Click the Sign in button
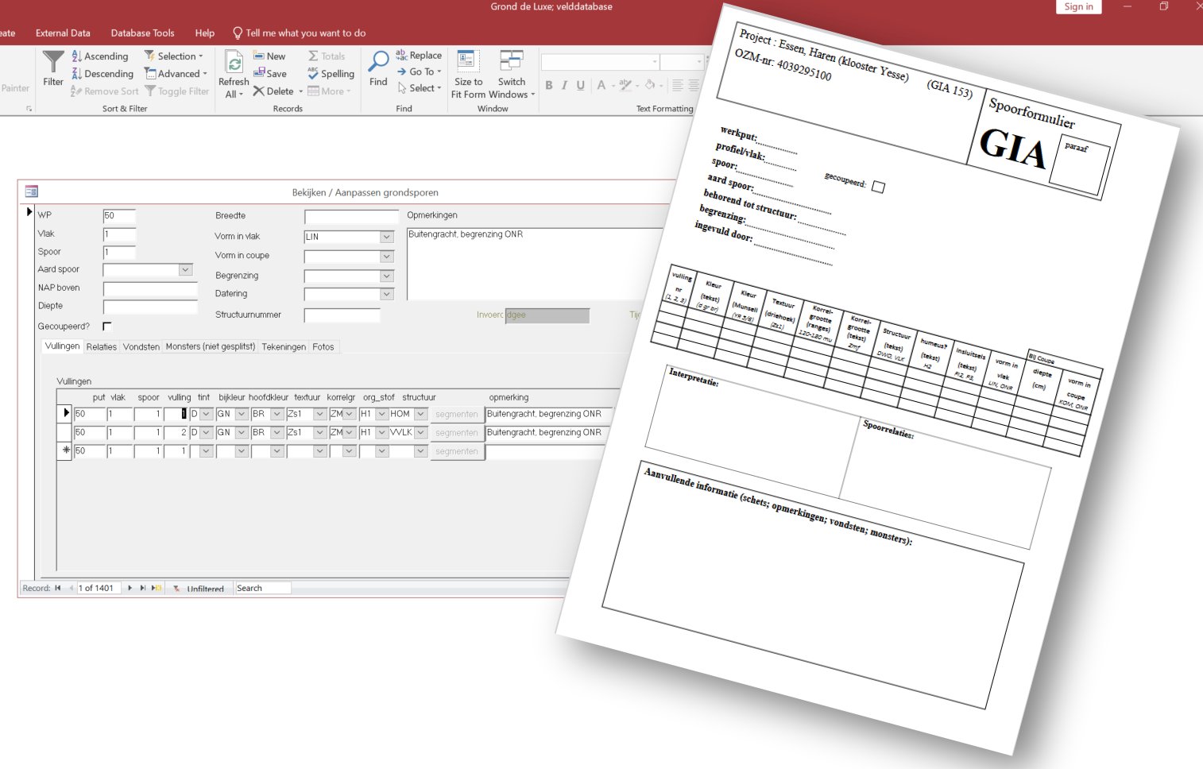1203x769 pixels. pyautogui.click(x=1078, y=6)
